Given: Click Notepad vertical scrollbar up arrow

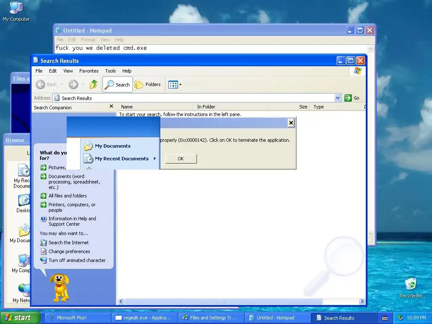Looking at the screenshot, I should pyautogui.click(x=370, y=49).
